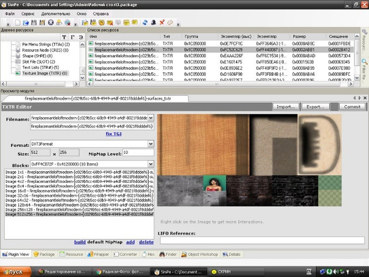
Task: Click the Export... button
Action: [x=315, y=107]
